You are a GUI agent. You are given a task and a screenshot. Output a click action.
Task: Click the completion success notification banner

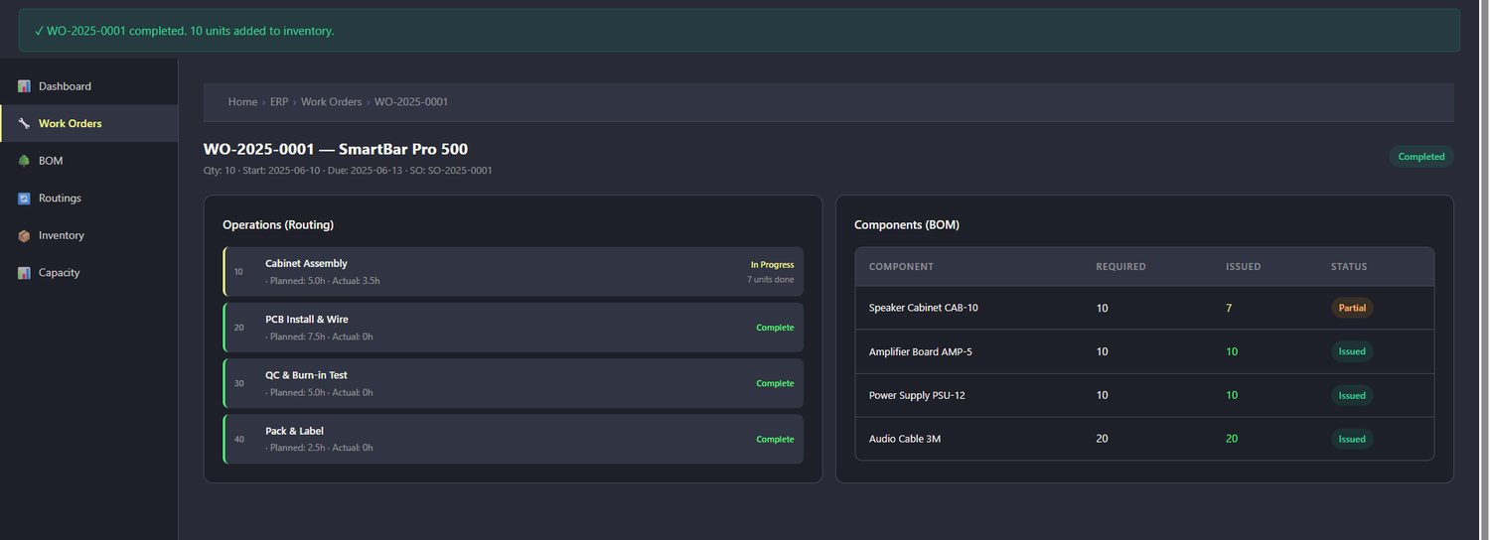(739, 31)
